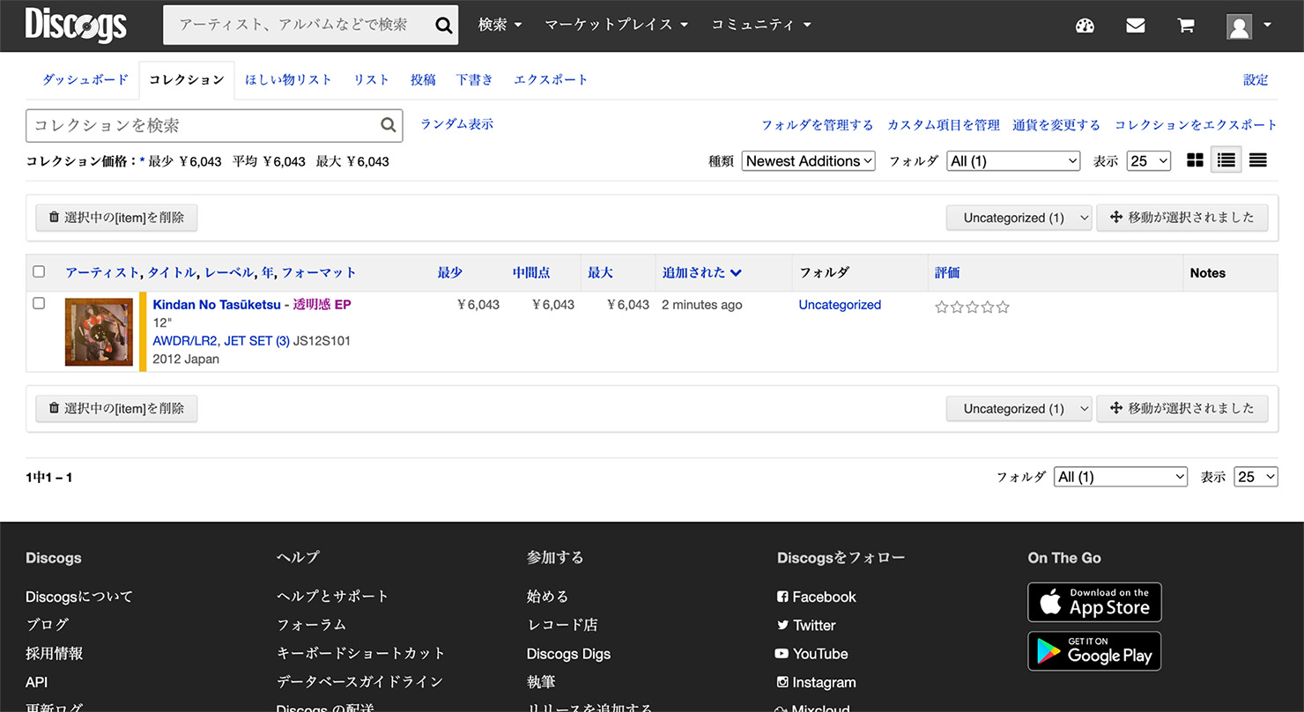Click the header search magnifier icon
1304x712 pixels.
point(443,26)
